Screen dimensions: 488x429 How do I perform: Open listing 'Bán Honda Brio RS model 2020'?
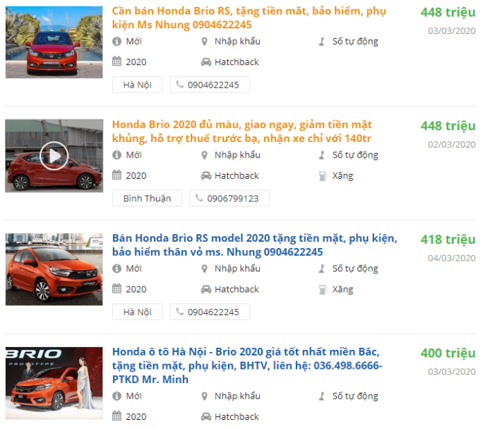click(254, 245)
